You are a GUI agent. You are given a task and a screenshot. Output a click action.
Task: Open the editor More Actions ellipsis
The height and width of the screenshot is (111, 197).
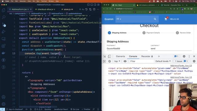[98, 9]
